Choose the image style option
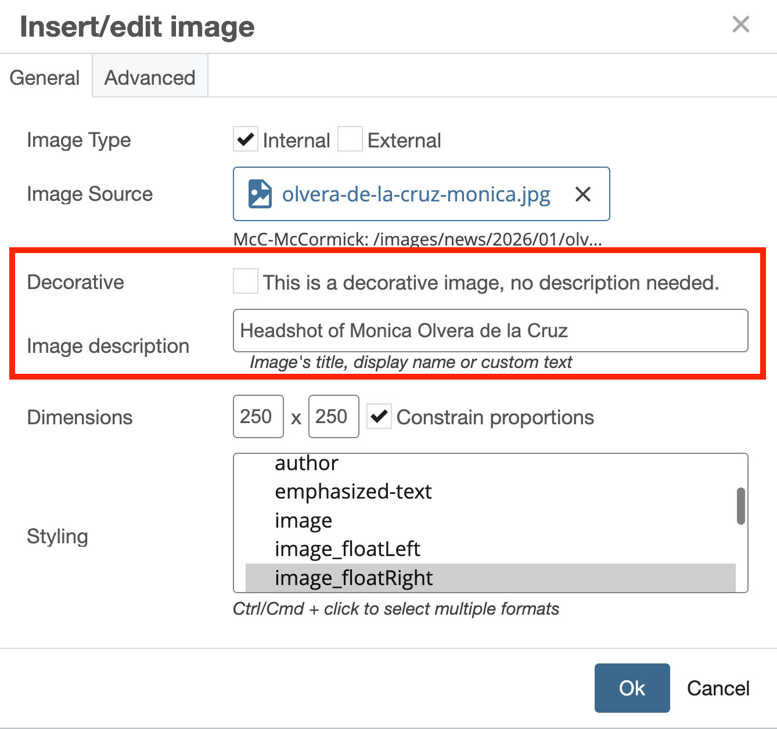 (x=303, y=521)
